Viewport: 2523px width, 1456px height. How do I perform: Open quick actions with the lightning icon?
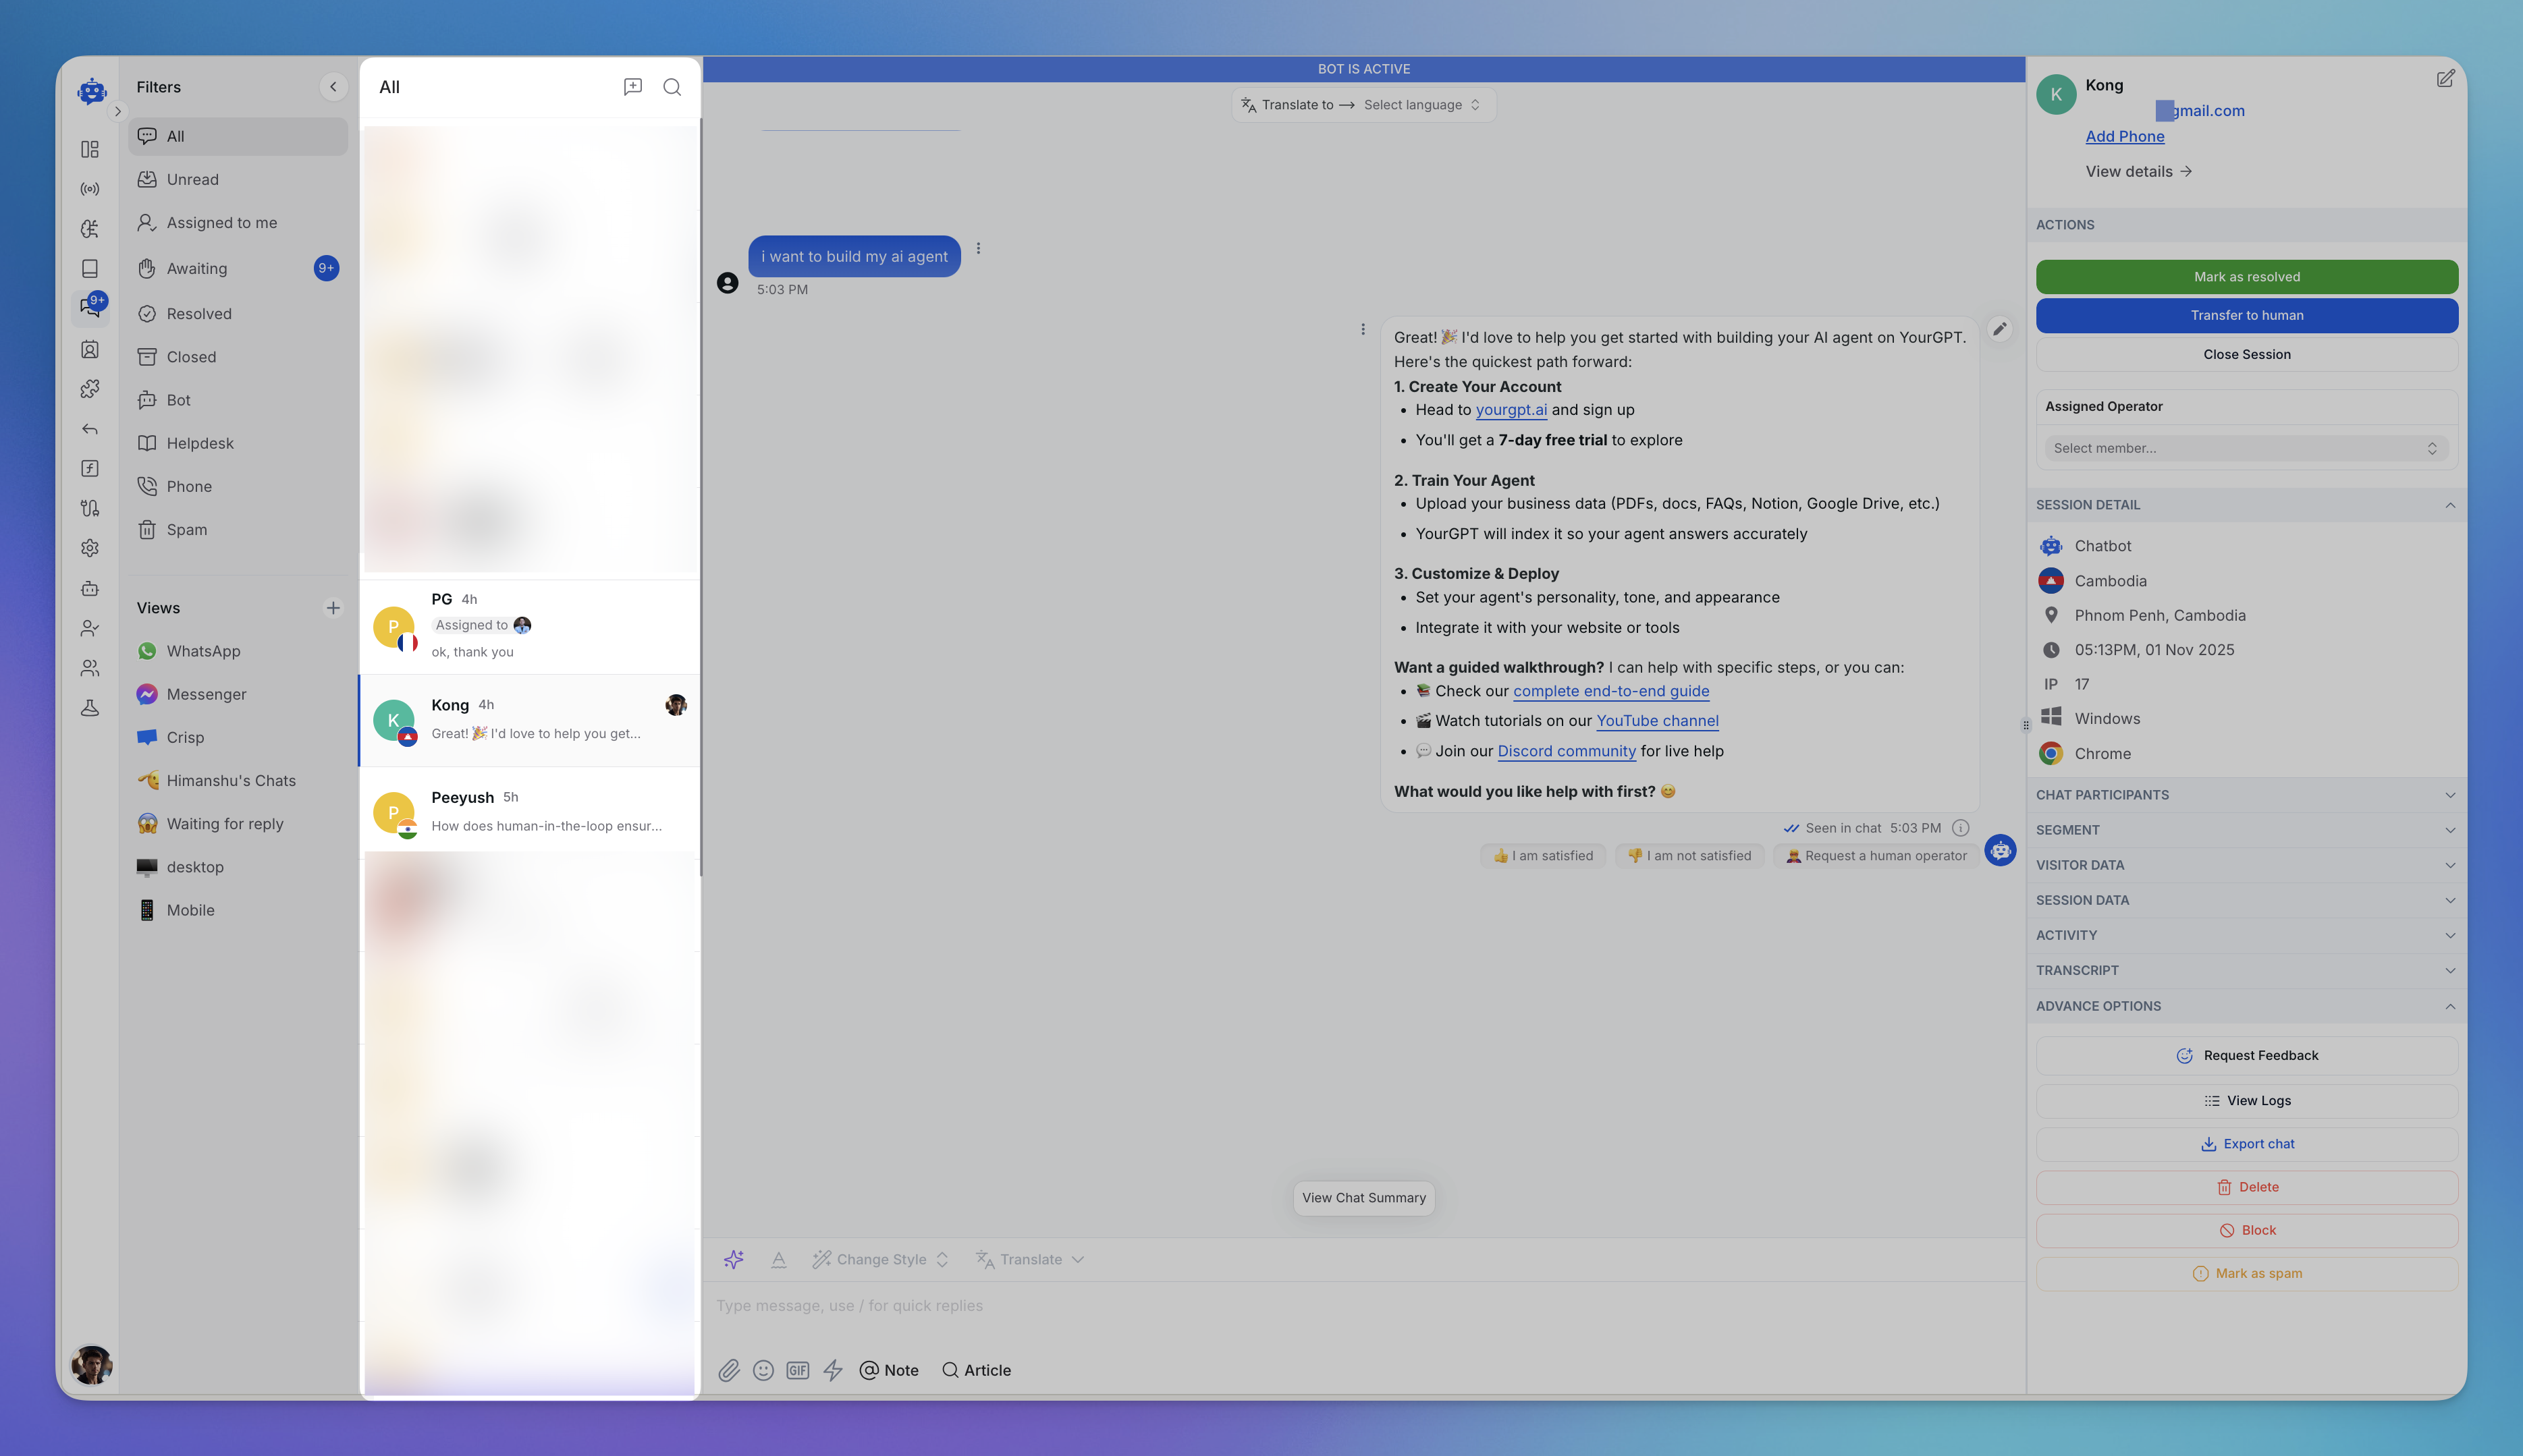click(834, 1370)
